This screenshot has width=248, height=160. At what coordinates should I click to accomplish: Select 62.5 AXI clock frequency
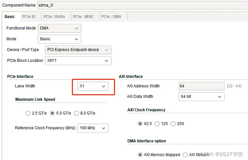click(x=141, y=124)
